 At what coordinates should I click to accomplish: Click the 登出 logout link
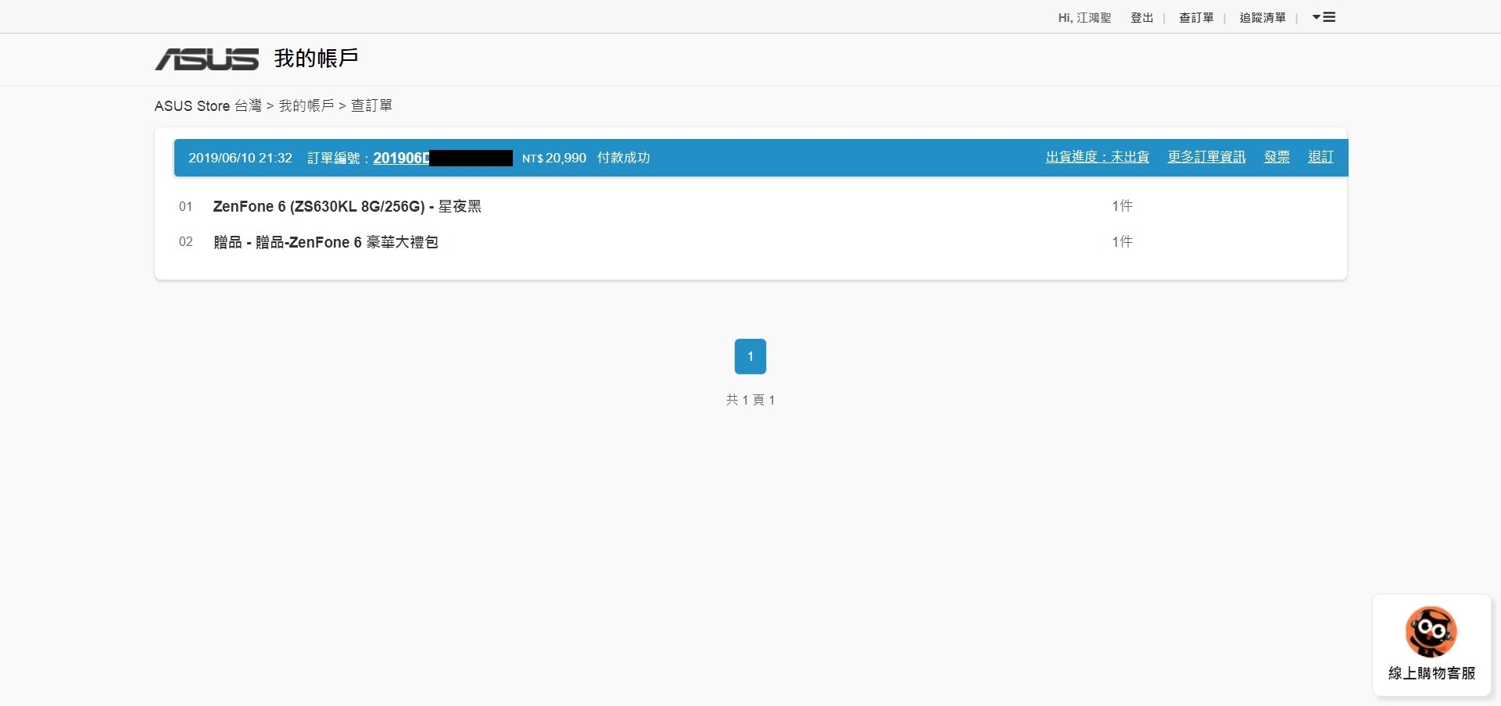(x=1141, y=17)
